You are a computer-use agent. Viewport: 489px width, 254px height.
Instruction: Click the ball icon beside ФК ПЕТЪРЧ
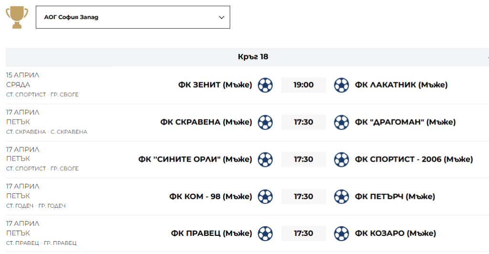click(341, 197)
